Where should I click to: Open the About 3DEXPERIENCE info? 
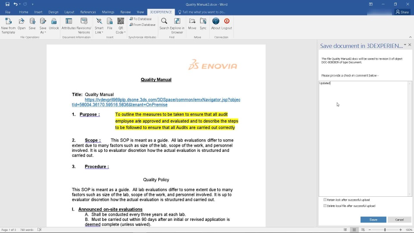(x=216, y=24)
